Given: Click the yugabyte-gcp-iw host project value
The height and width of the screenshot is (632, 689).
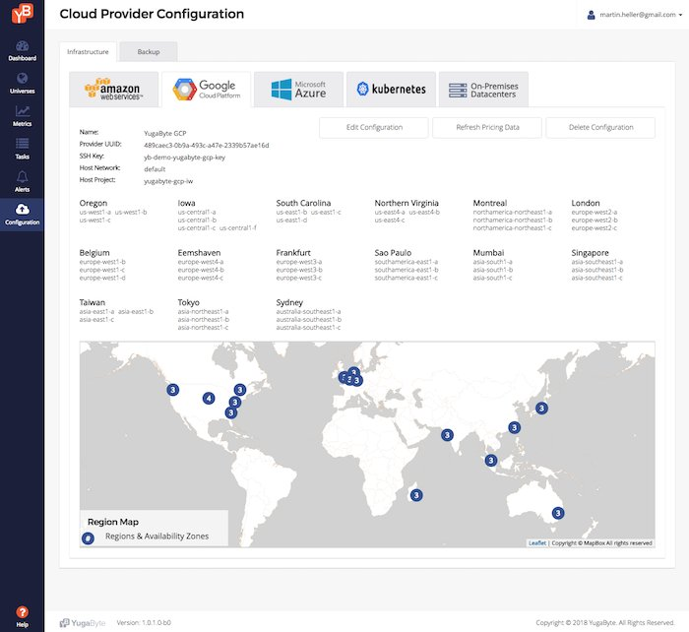Looking at the screenshot, I should [x=168, y=181].
